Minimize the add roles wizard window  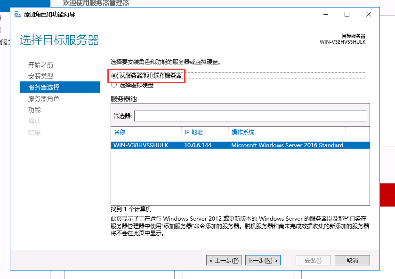click(326, 15)
